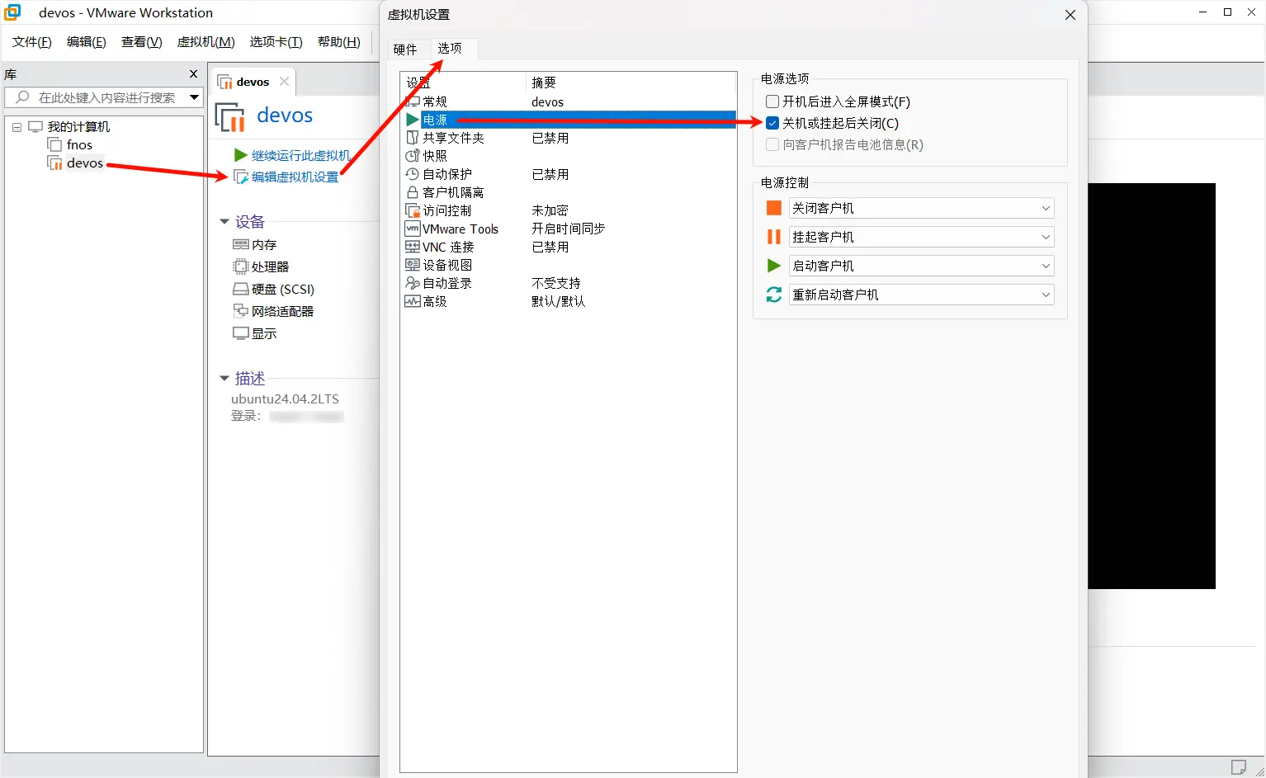Click the ubuntu24.04.2LTS description text

coord(285,398)
